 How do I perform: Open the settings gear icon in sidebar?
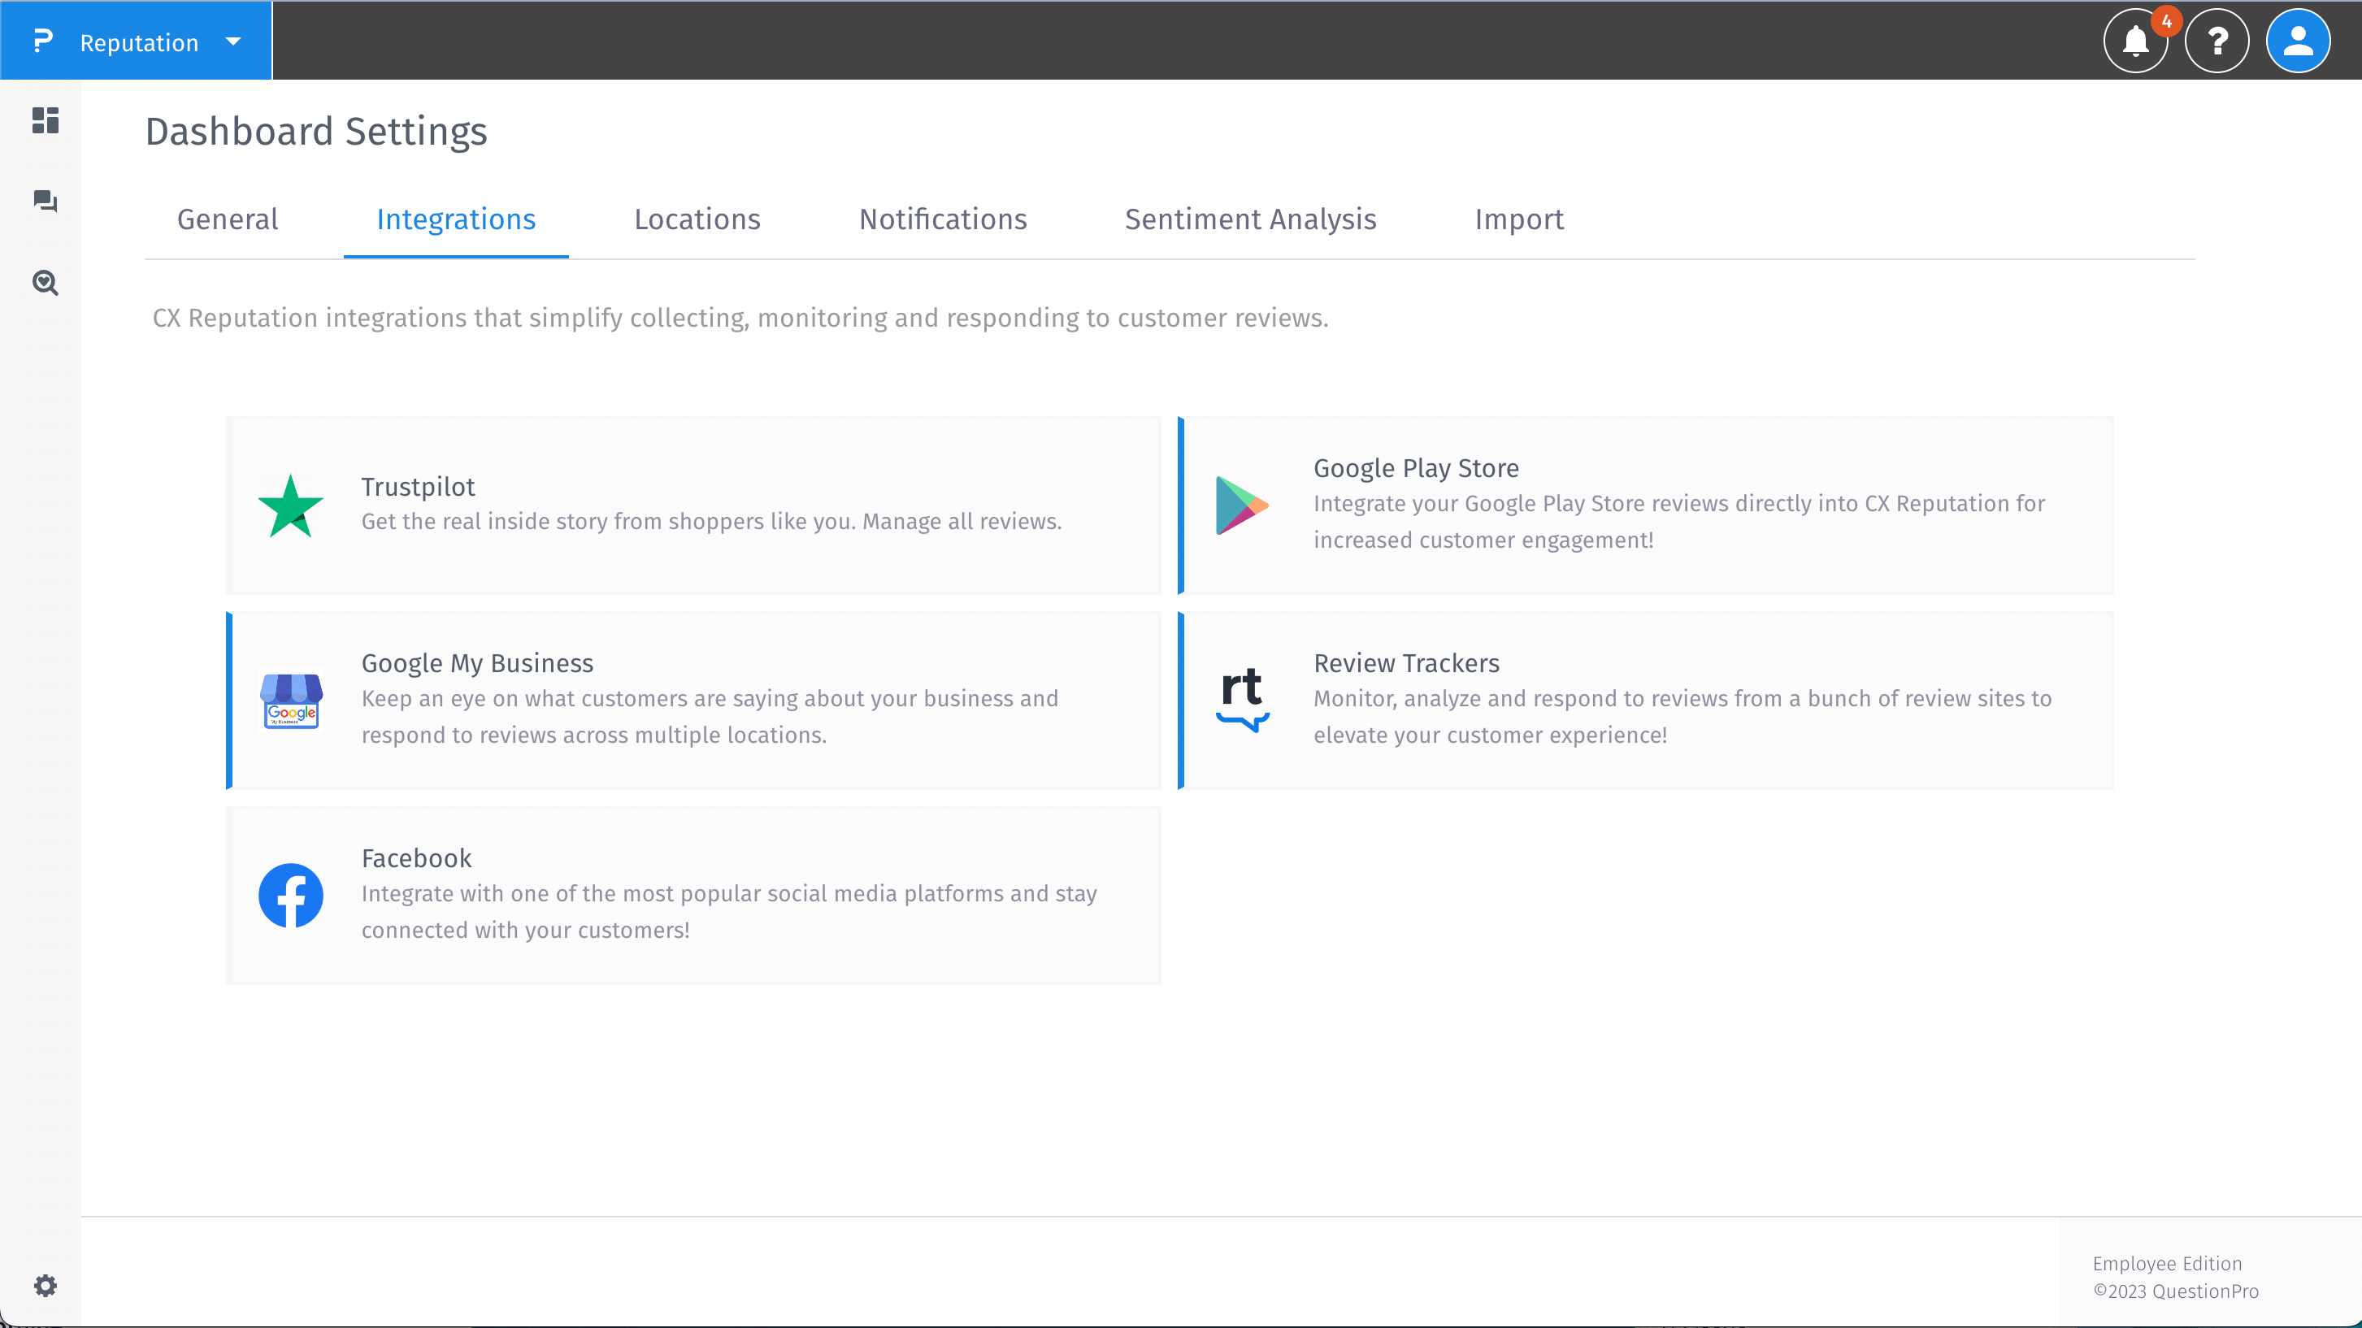45,1285
